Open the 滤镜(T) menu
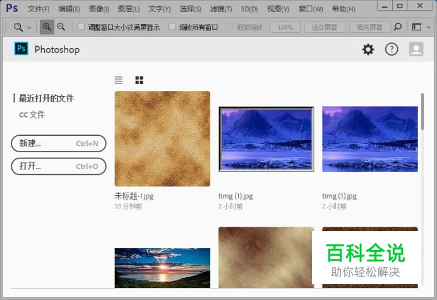 click(221, 9)
